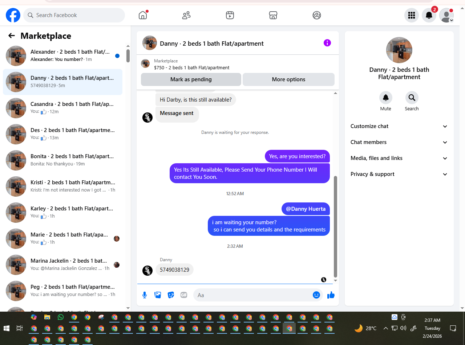Open Des conversation in list
Viewport: 465px width, 345px height.
[62, 134]
